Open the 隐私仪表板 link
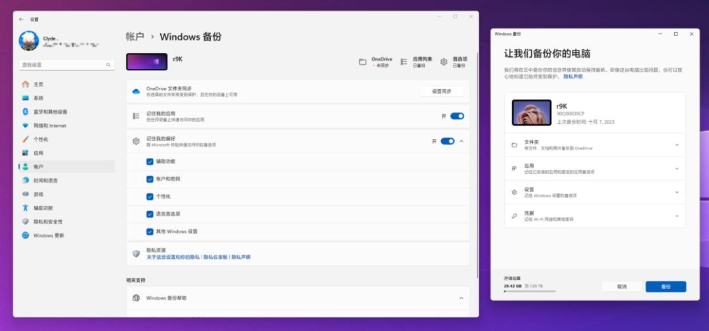 tap(215, 257)
